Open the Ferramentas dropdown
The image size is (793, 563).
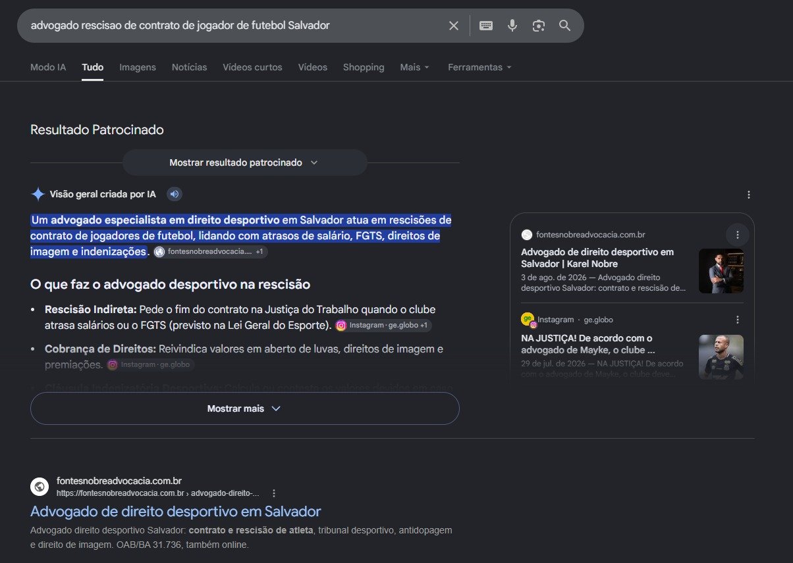pyautogui.click(x=479, y=67)
